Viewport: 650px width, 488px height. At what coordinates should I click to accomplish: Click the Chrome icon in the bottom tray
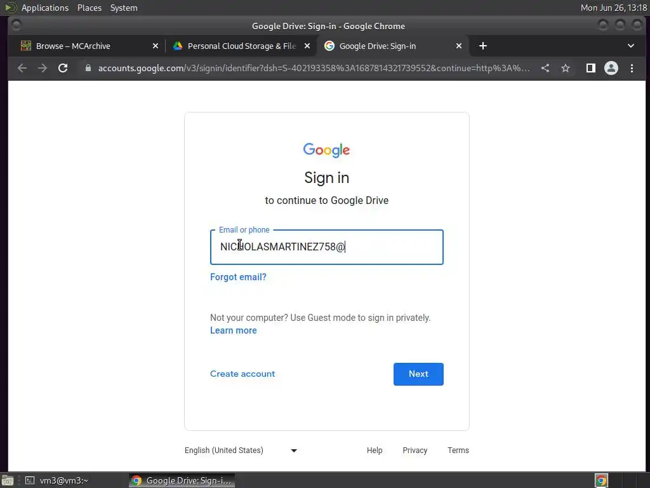tap(601, 480)
